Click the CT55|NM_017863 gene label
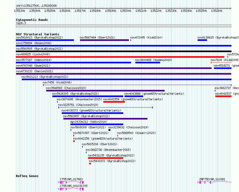This screenshot has width=239, height=192. coord(71,179)
